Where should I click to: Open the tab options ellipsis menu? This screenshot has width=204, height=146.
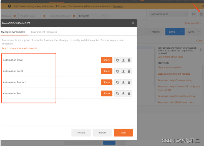click(x=116, y=16)
